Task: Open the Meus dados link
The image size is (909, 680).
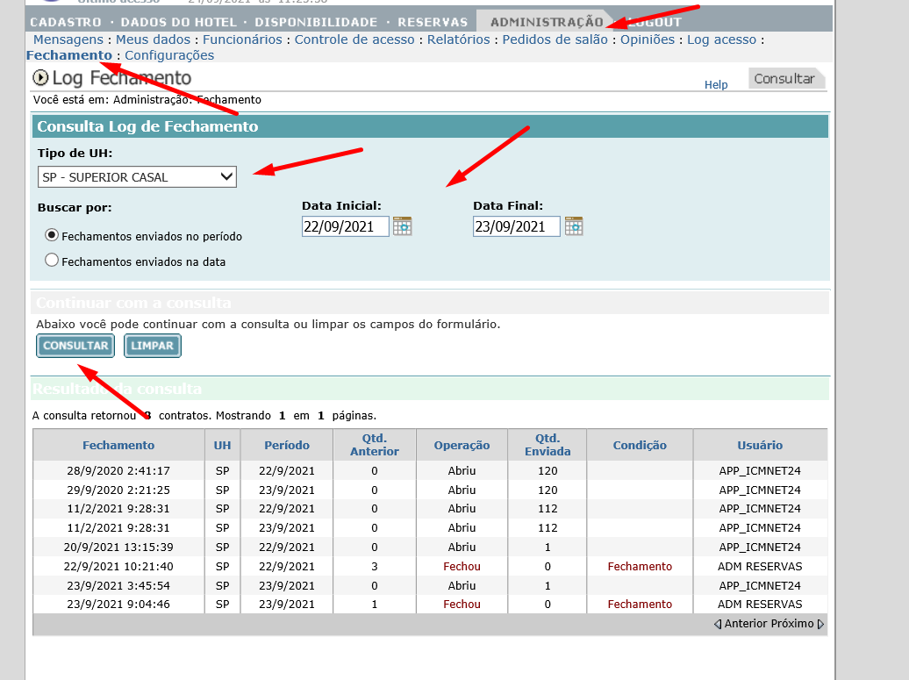Action: point(153,39)
